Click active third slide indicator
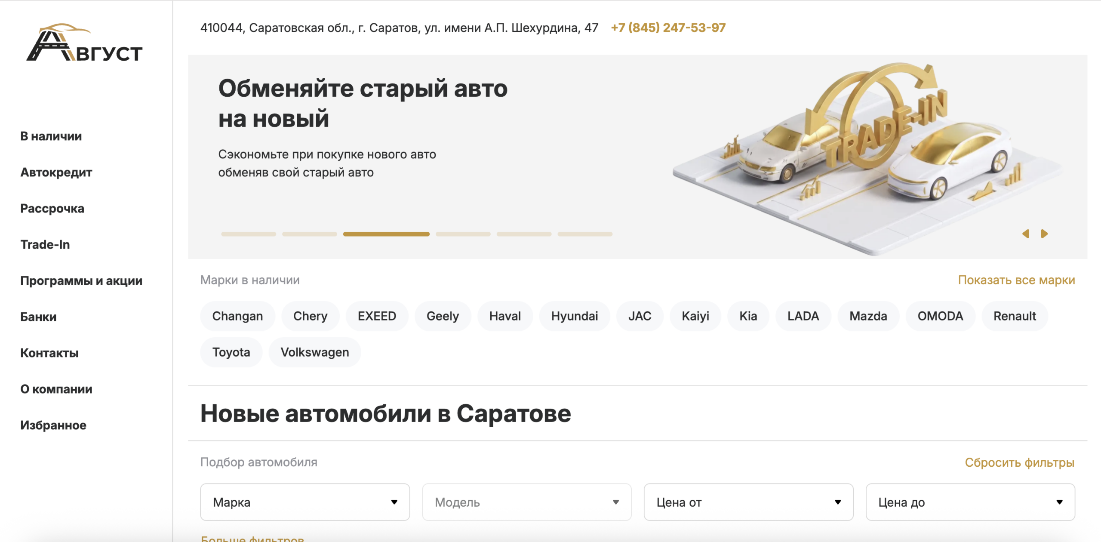Screen dimensions: 1101x542 (386, 234)
